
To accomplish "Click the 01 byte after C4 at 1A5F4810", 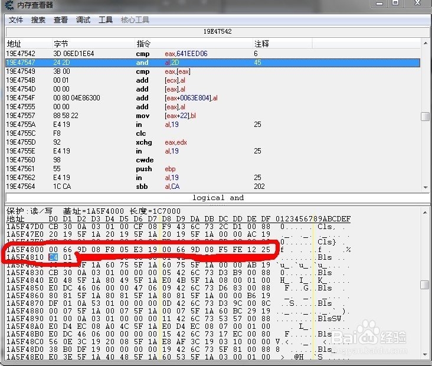I will pos(67,257).
